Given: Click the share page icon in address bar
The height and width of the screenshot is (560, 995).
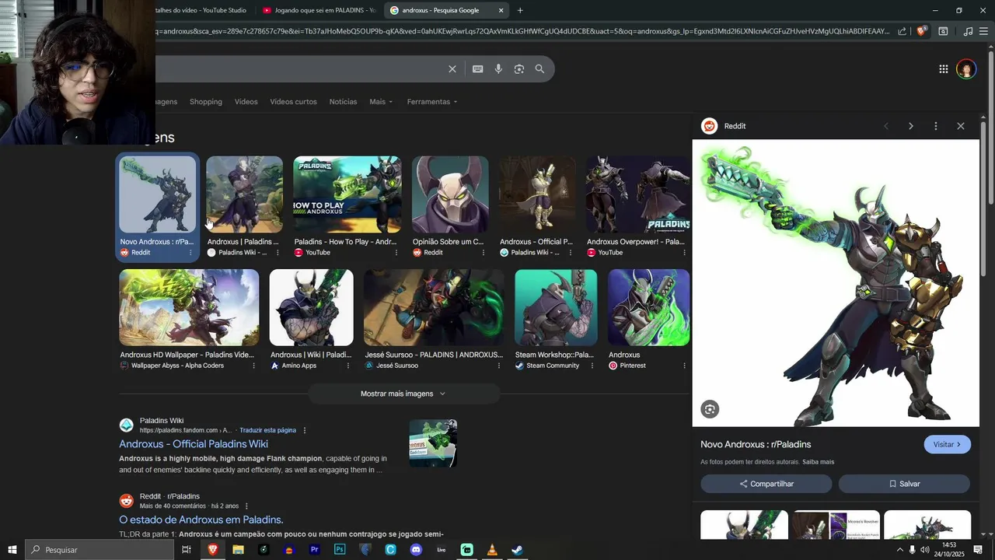Looking at the screenshot, I should (902, 31).
